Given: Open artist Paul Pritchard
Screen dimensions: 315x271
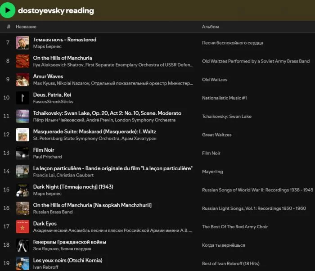Looking at the screenshot, I should (x=47, y=157).
